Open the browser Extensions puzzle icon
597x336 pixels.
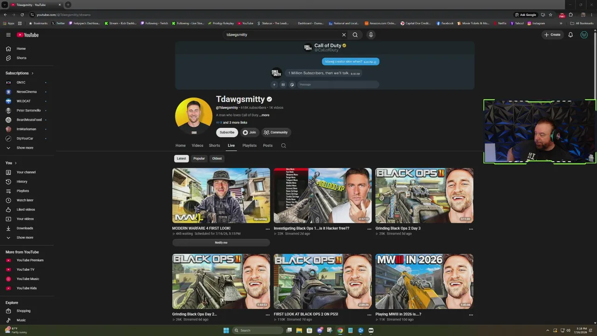570,14
